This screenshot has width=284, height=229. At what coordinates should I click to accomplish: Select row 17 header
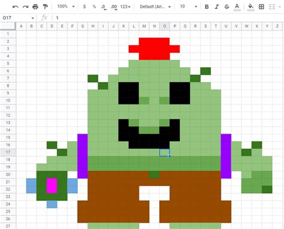click(x=8, y=152)
